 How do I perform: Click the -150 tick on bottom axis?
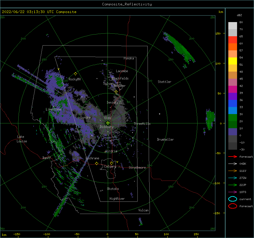pyautogui.click(x=17, y=234)
